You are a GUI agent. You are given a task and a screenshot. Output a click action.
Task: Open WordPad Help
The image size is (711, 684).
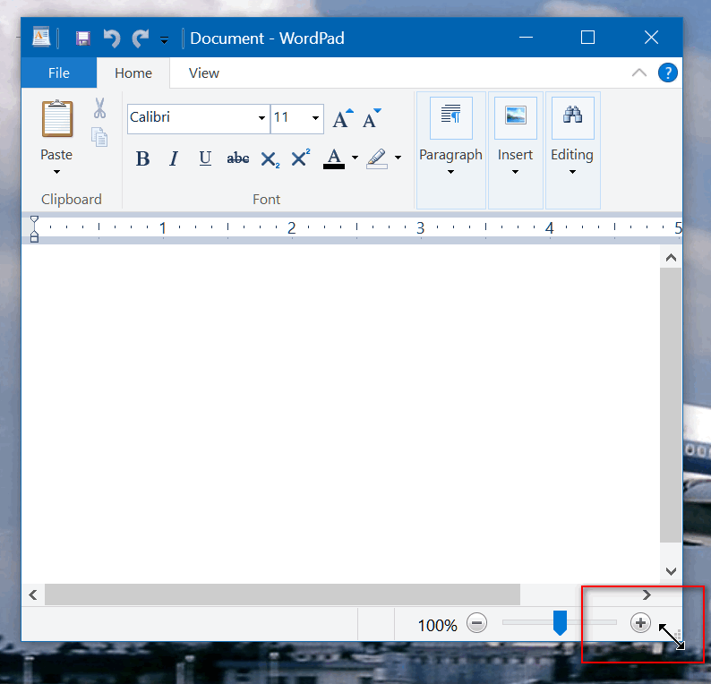[668, 73]
